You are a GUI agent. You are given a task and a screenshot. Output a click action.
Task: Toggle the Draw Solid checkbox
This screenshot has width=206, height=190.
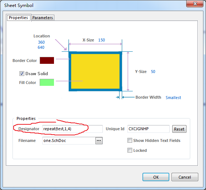point(22,74)
